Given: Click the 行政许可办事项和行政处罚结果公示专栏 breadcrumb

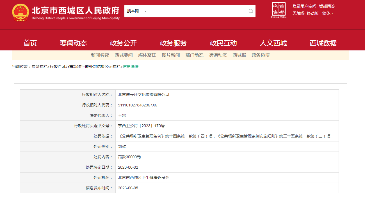Looking at the screenshot, I should pos(85,67).
